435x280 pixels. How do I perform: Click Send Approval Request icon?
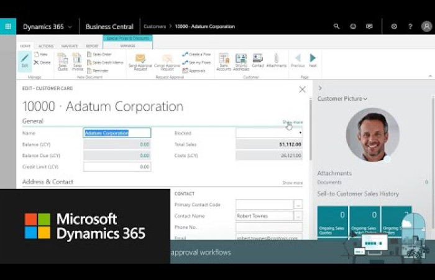pos(140,61)
